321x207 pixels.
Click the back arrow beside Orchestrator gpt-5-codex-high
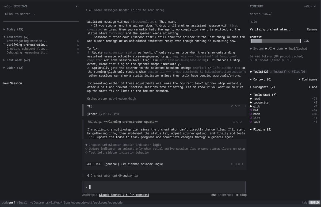pyautogui.click(x=88, y=175)
